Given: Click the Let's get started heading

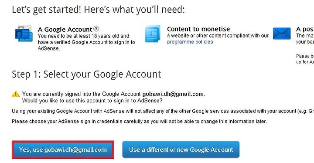Looking at the screenshot, I should click(x=98, y=10).
